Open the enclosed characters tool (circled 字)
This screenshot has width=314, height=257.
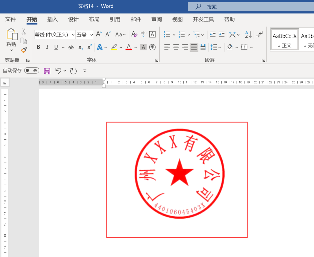(152, 47)
